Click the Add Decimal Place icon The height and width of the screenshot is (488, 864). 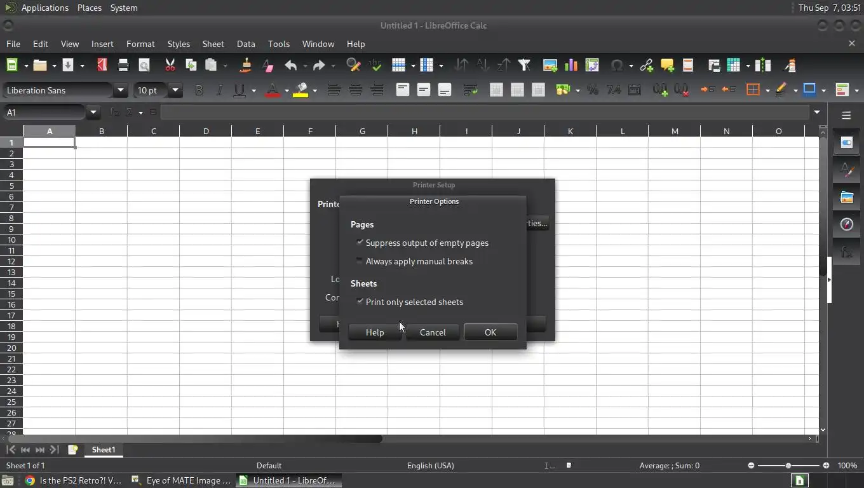point(660,90)
